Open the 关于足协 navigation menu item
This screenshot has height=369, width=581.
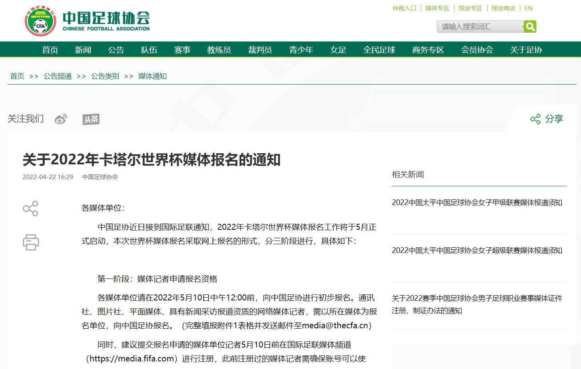coord(526,50)
